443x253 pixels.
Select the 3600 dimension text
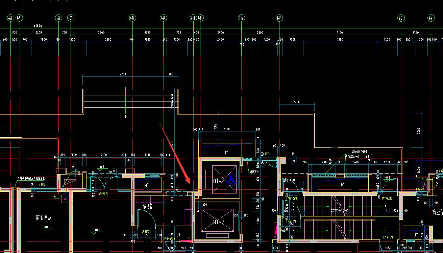click(x=101, y=33)
